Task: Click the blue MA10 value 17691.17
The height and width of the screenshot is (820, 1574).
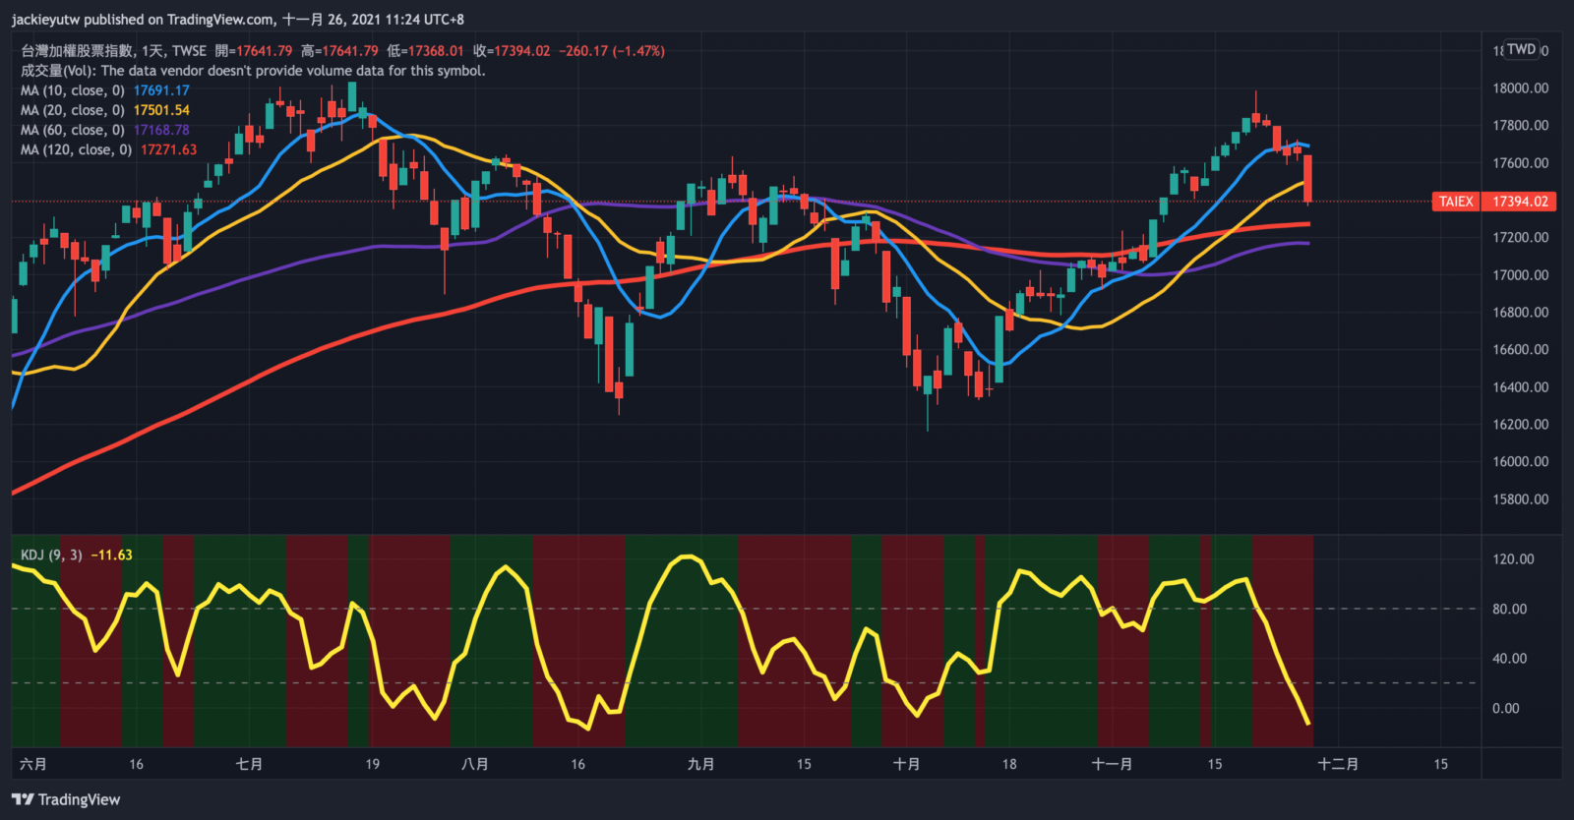Action: coord(161,90)
